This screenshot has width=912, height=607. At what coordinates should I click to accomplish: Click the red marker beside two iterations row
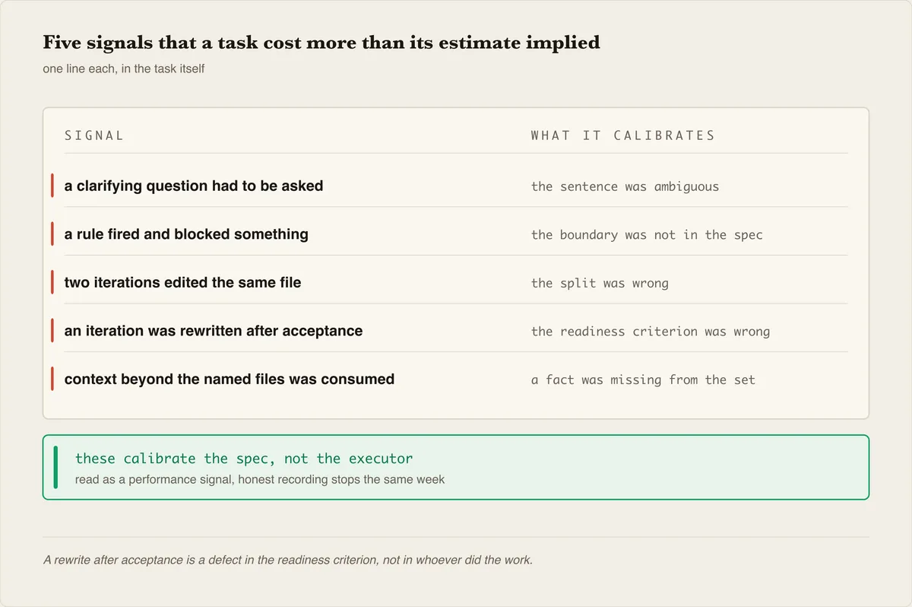pyautogui.click(x=52, y=282)
